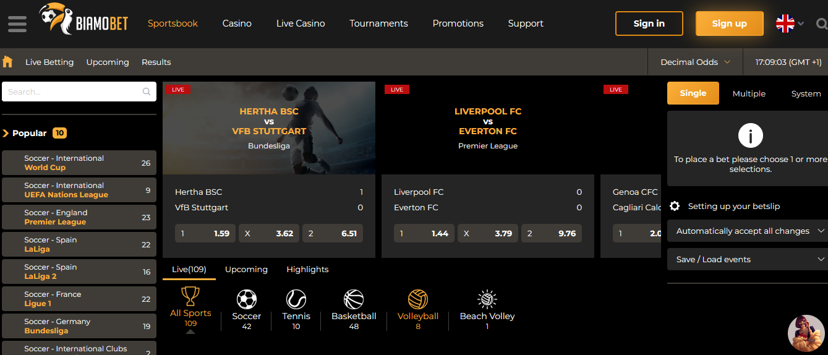Expand the Save / Load events dropdown
The width and height of the screenshot is (828, 355).
[x=748, y=259]
